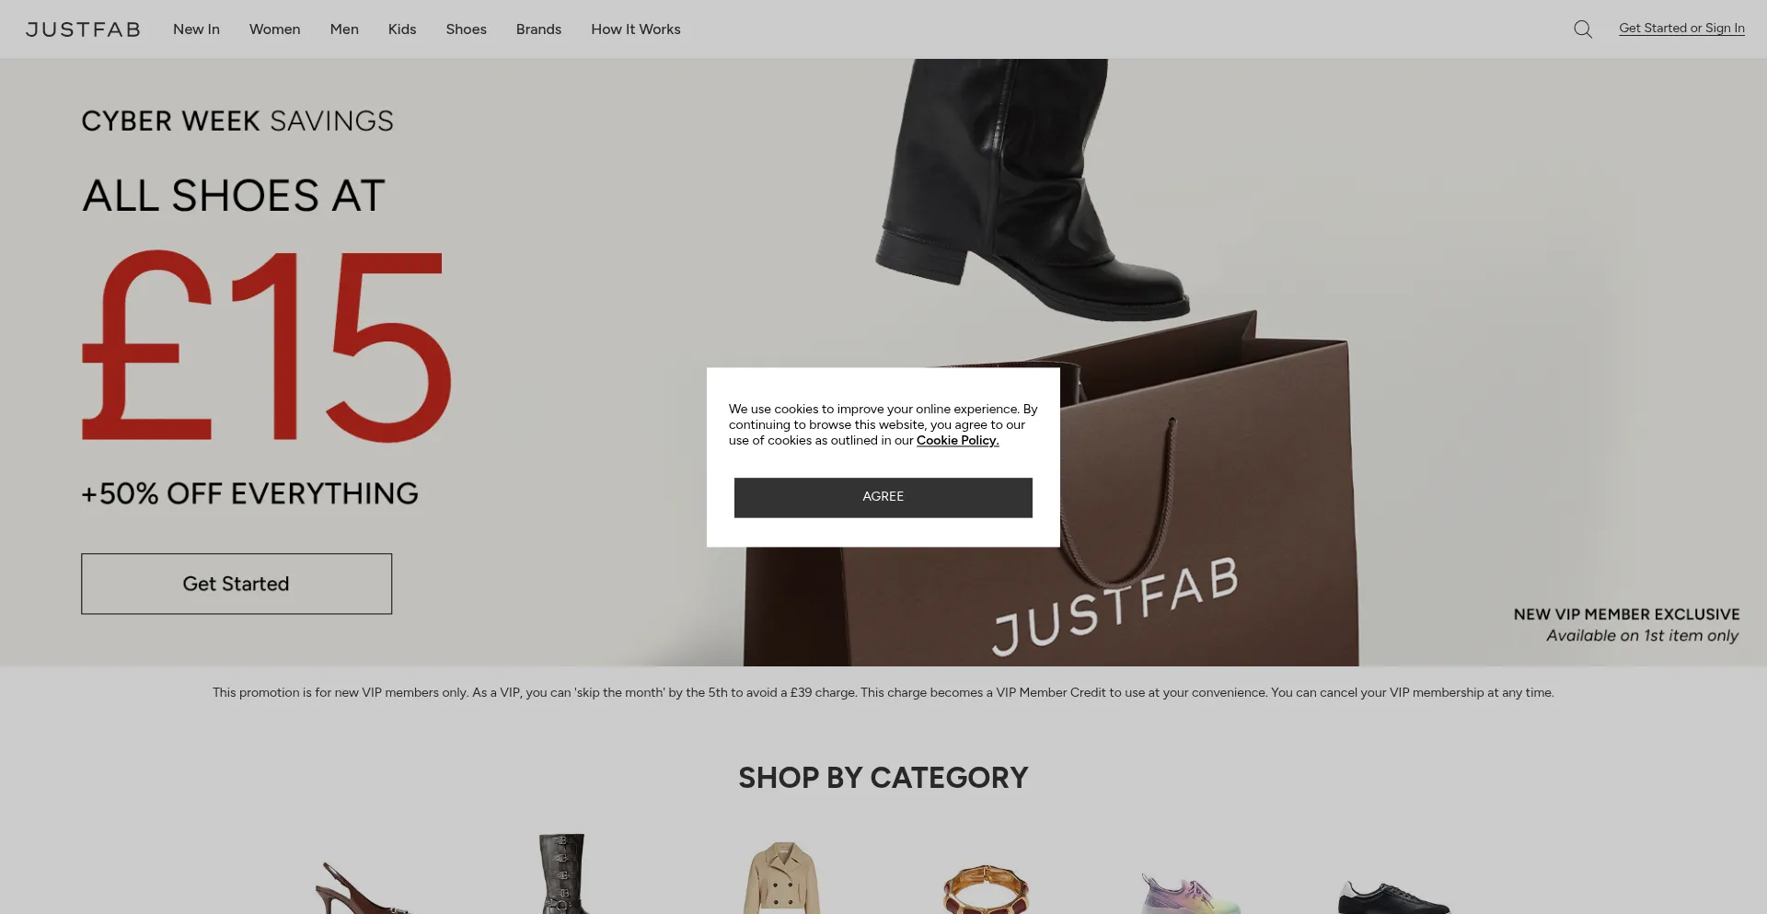Select the gold bracelet category thumbnail
Viewport: 1767px width, 914px height.
[986, 888]
